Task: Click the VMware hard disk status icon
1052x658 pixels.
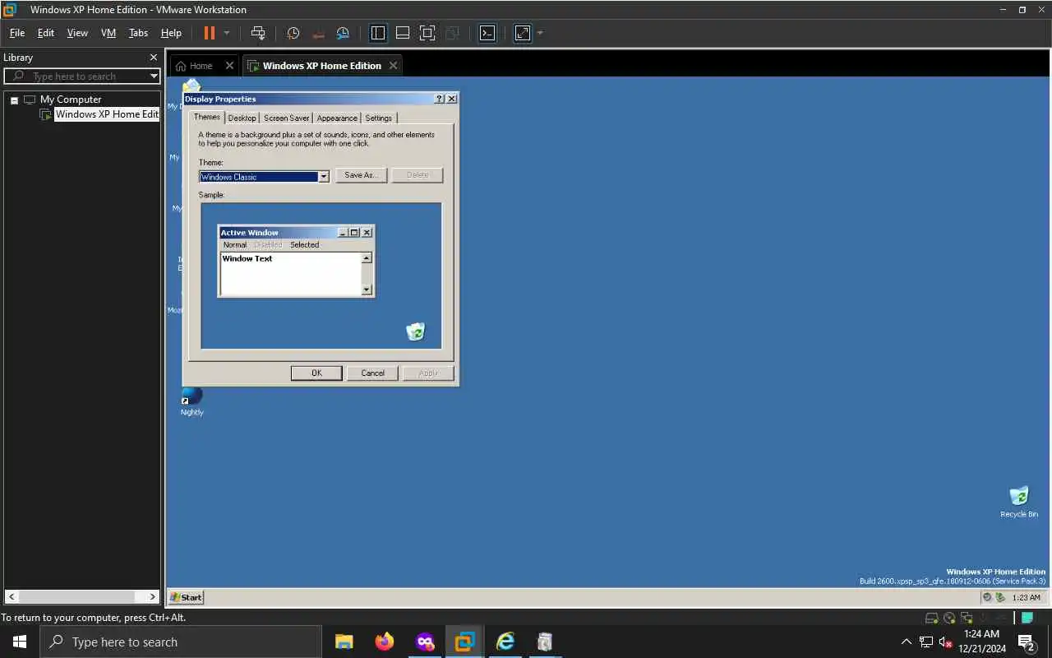Action: pos(932,618)
